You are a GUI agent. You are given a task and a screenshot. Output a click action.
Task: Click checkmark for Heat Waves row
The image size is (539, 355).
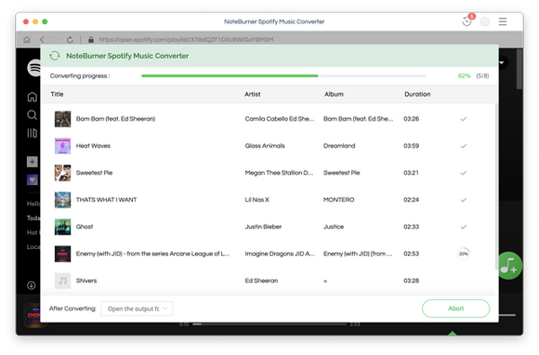464,146
